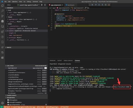
Task: Open the Extensions view icon
Action: pyautogui.click(x=3, y=32)
